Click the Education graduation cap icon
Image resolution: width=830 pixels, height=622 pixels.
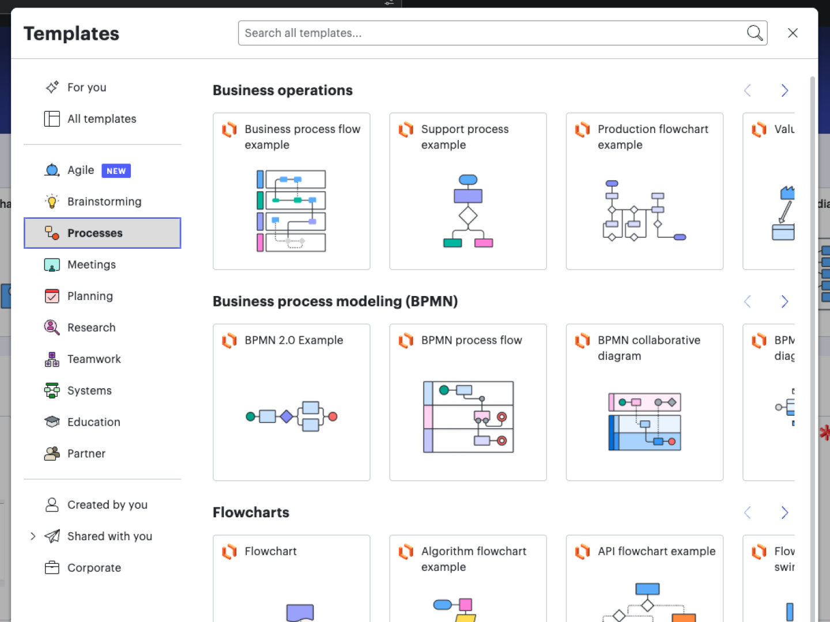pos(52,422)
